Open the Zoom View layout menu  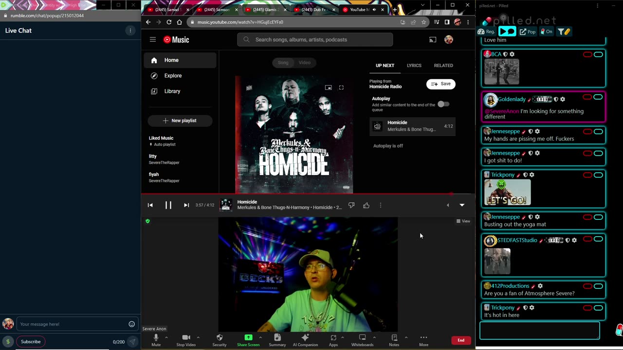click(x=463, y=221)
